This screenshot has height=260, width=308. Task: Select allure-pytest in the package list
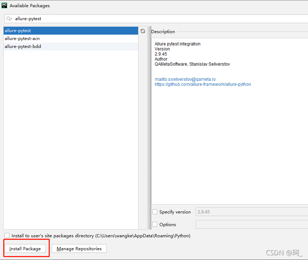(71, 31)
